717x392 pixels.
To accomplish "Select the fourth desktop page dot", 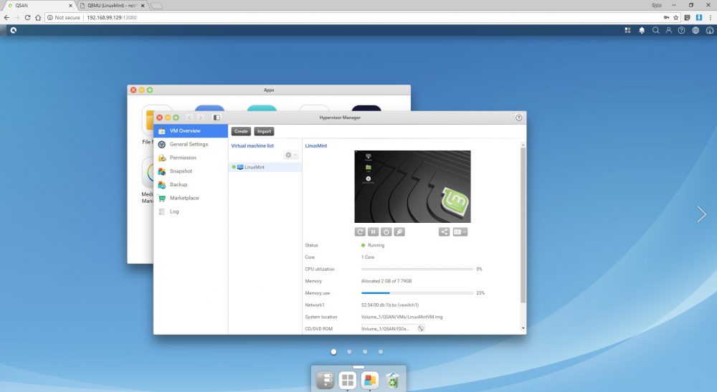I will 381,352.
